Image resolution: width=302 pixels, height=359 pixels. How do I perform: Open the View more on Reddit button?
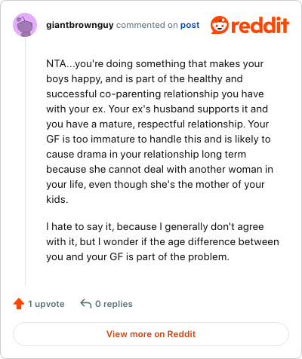point(151,334)
